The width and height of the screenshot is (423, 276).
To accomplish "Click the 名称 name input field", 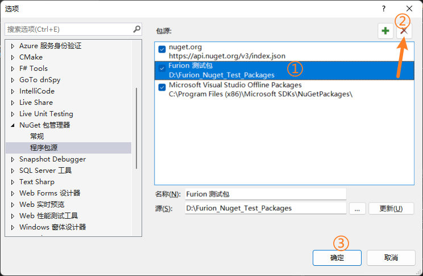I will click(266, 194).
